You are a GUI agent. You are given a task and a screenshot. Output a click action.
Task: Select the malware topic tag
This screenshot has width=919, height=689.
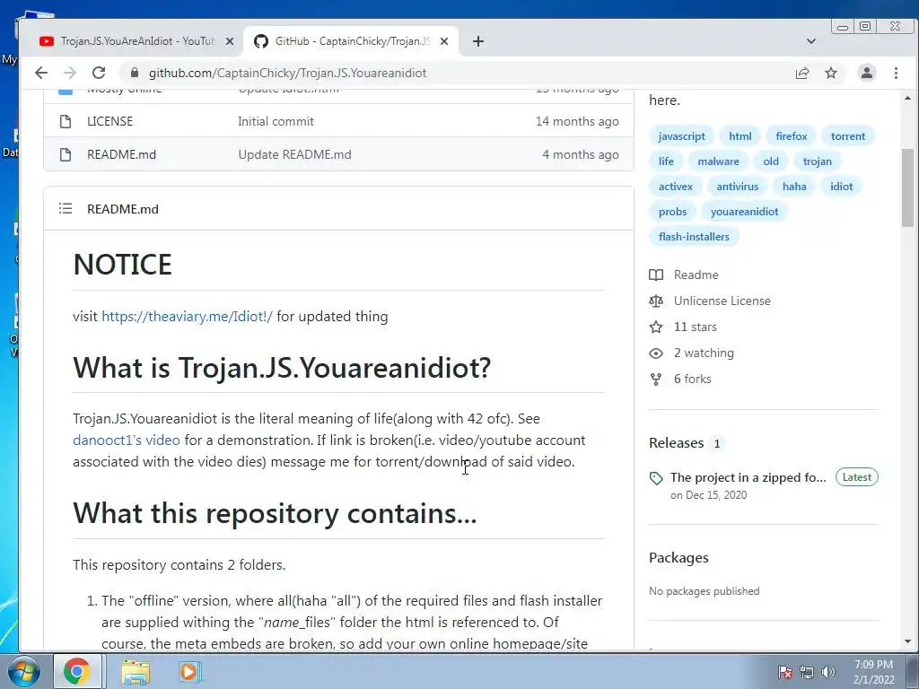click(x=718, y=161)
